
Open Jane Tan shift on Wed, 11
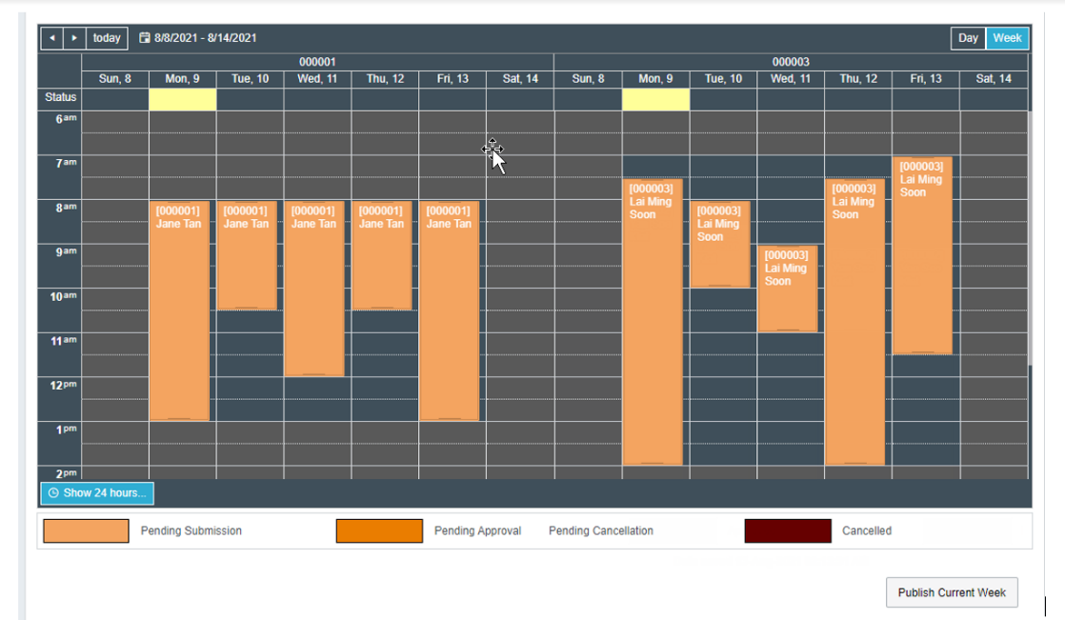pyautogui.click(x=313, y=288)
